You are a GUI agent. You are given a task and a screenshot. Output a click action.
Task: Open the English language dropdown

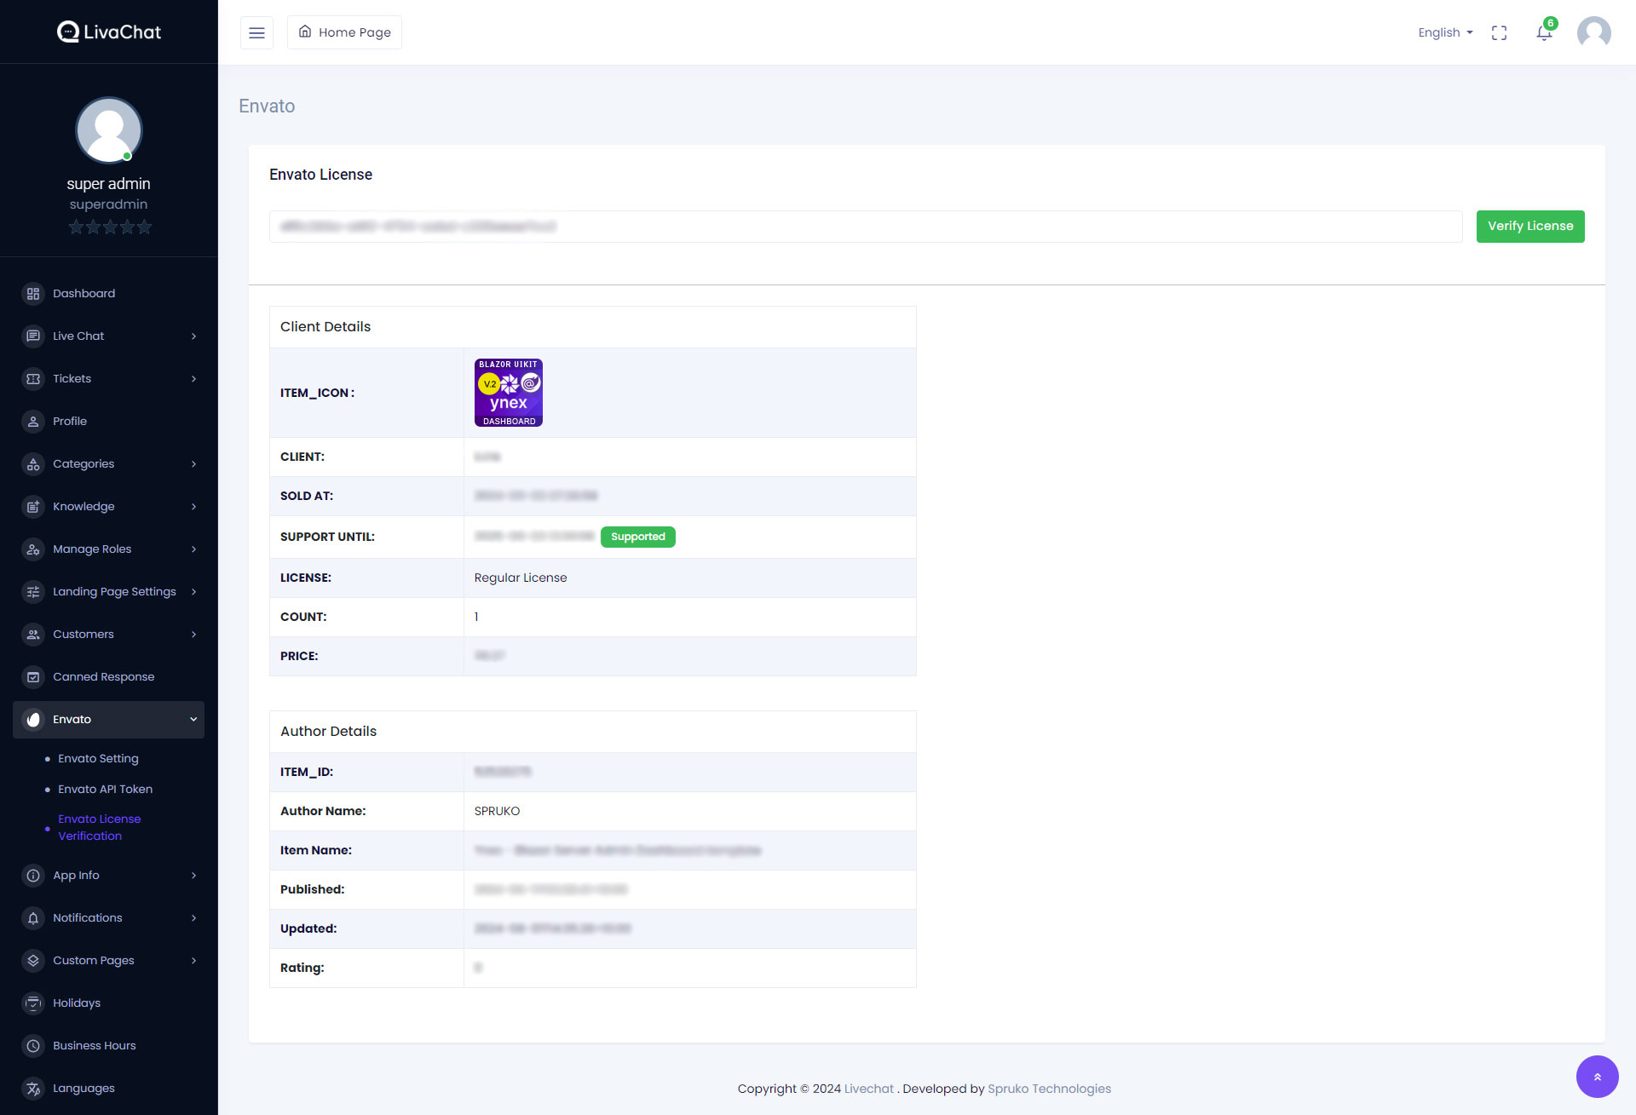[x=1445, y=32]
